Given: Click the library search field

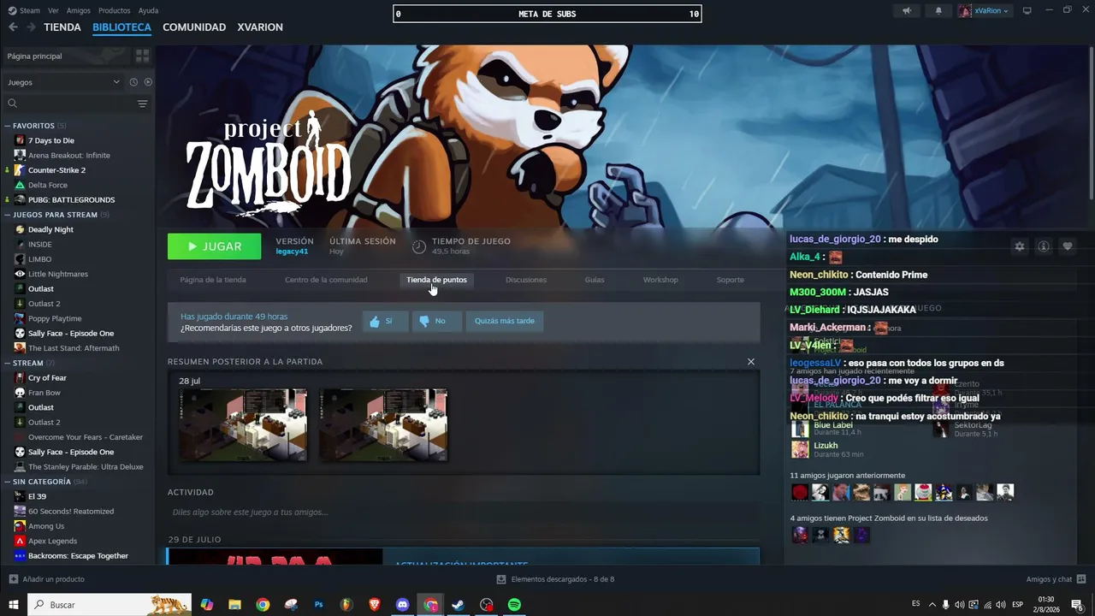Looking at the screenshot, I should [x=70, y=104].
